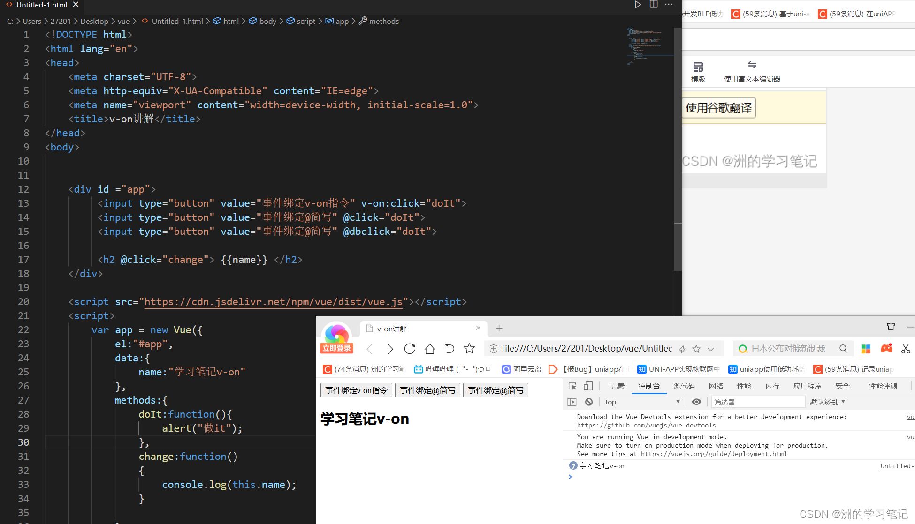Open the browser skin shirt icon
This screenshot has height=524, width=915.
pyautogui.click(x=891, y=327)
